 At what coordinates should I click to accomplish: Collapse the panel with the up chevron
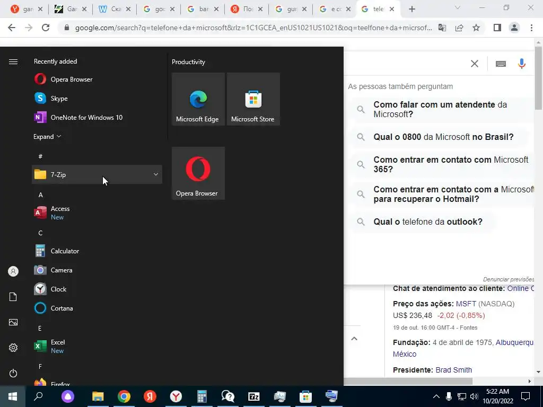coord(354,339)
